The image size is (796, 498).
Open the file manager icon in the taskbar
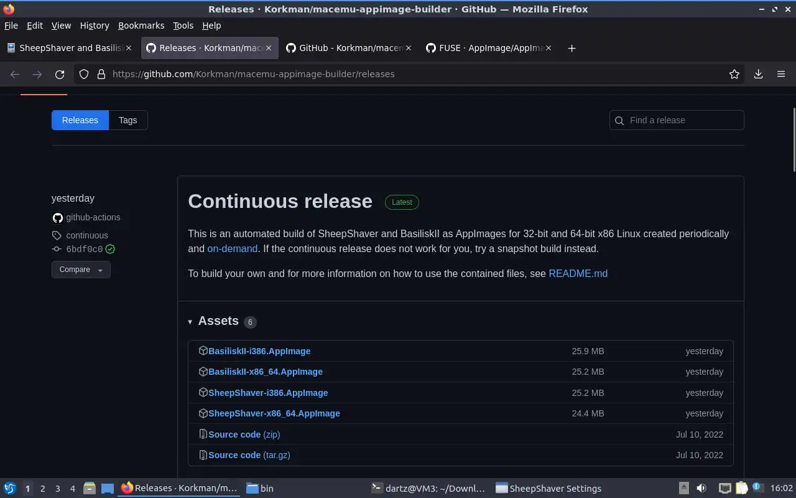(x=89, y=488)
